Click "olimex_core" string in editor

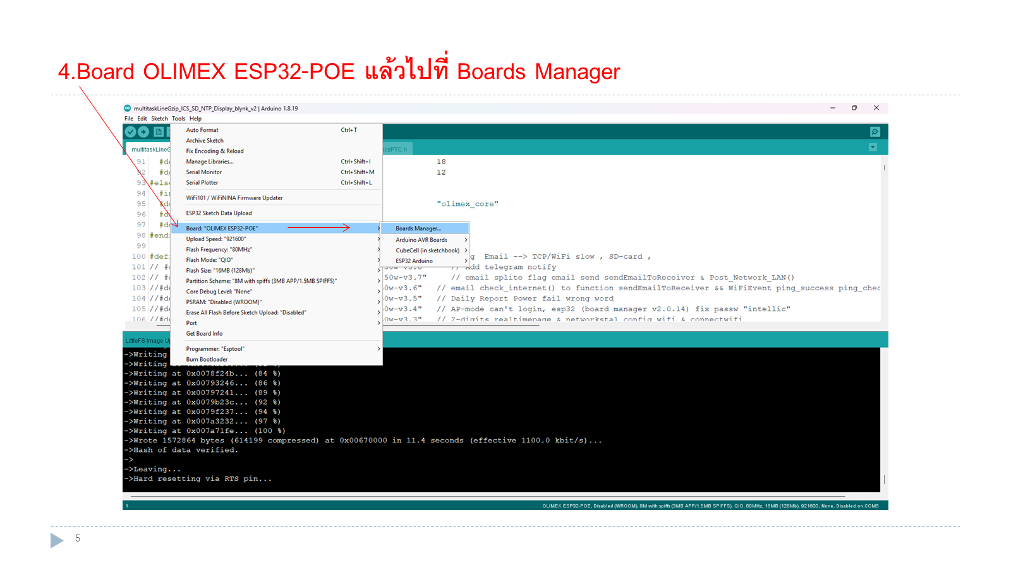click(468, 204)
